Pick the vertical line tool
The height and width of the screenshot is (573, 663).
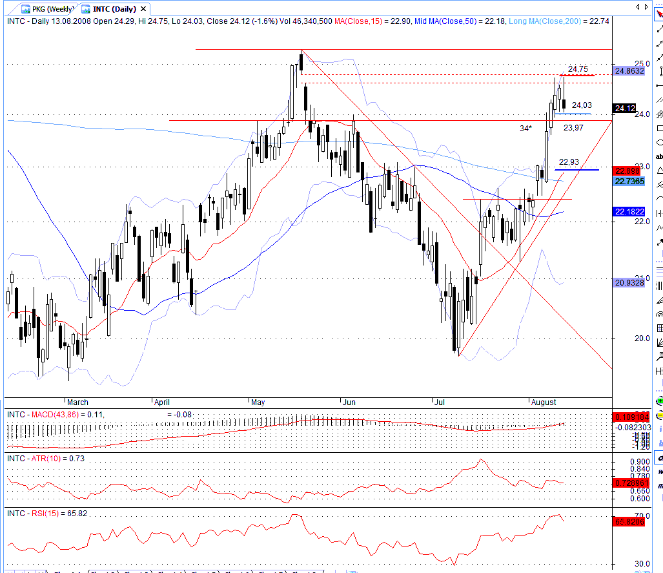660,72
